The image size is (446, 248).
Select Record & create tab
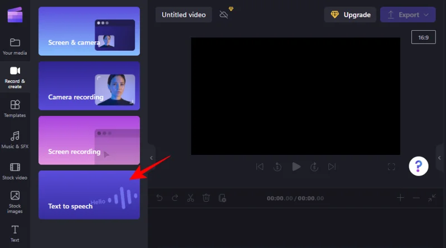(15, 77)
